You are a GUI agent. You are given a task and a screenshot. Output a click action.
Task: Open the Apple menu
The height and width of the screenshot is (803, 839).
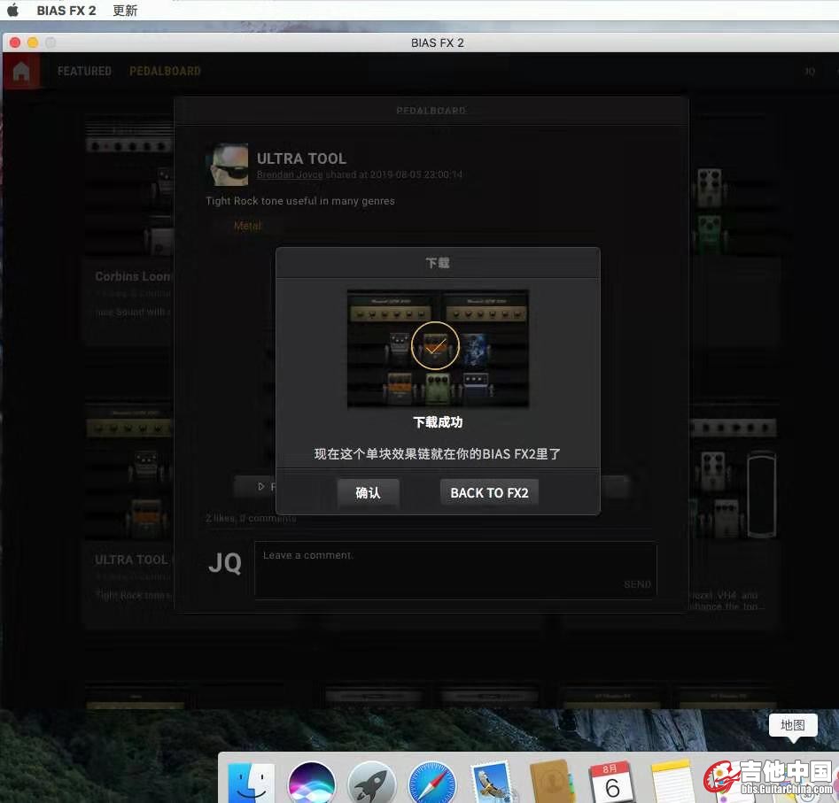(13, 11)
